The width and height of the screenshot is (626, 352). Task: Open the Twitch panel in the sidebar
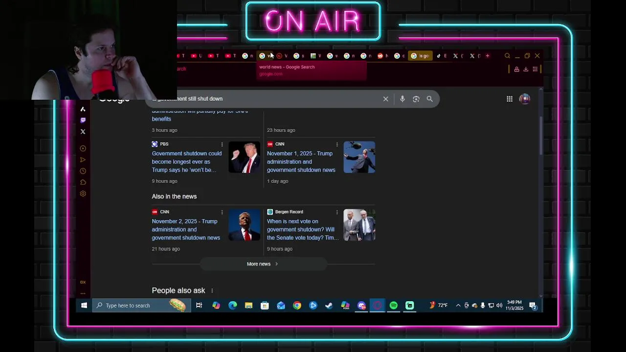83,120
